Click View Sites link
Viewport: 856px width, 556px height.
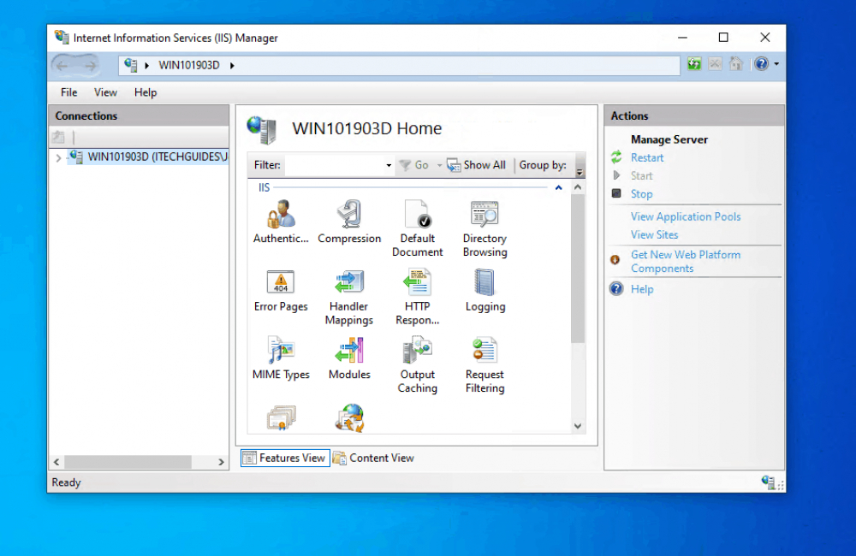click(655, 234)
